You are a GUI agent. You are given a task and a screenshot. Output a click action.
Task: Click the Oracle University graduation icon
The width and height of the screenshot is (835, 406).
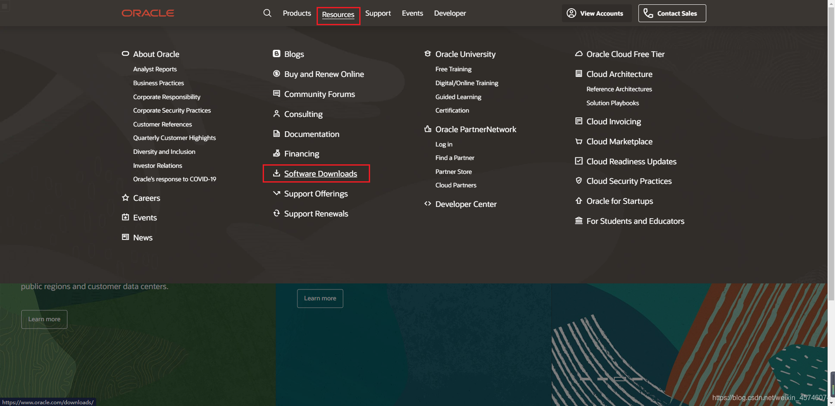428,53
